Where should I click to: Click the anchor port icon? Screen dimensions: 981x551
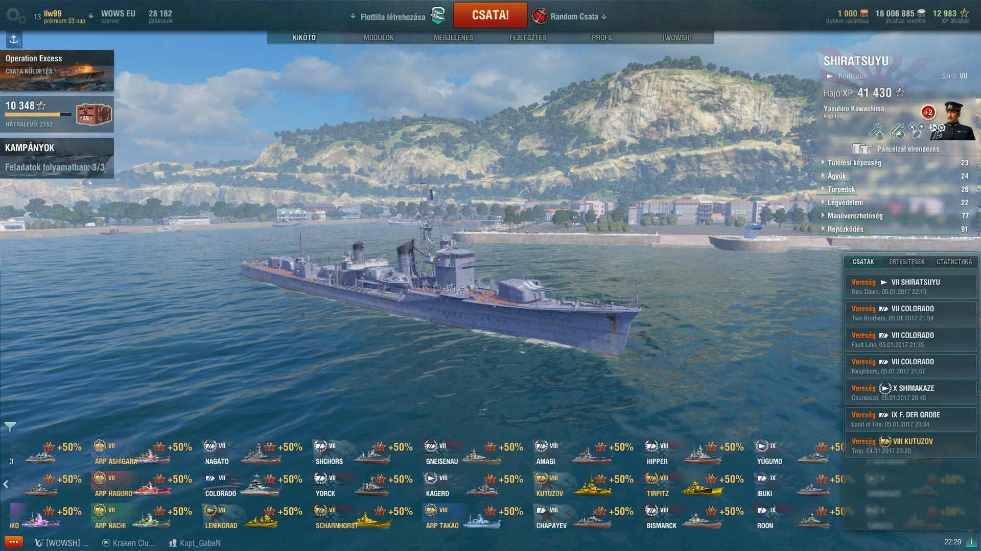(x=14, y=39)
